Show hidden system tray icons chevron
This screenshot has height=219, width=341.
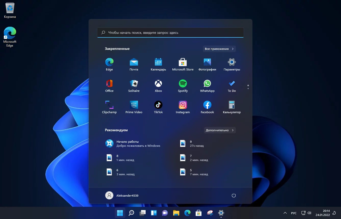click(x=285, y=213)
